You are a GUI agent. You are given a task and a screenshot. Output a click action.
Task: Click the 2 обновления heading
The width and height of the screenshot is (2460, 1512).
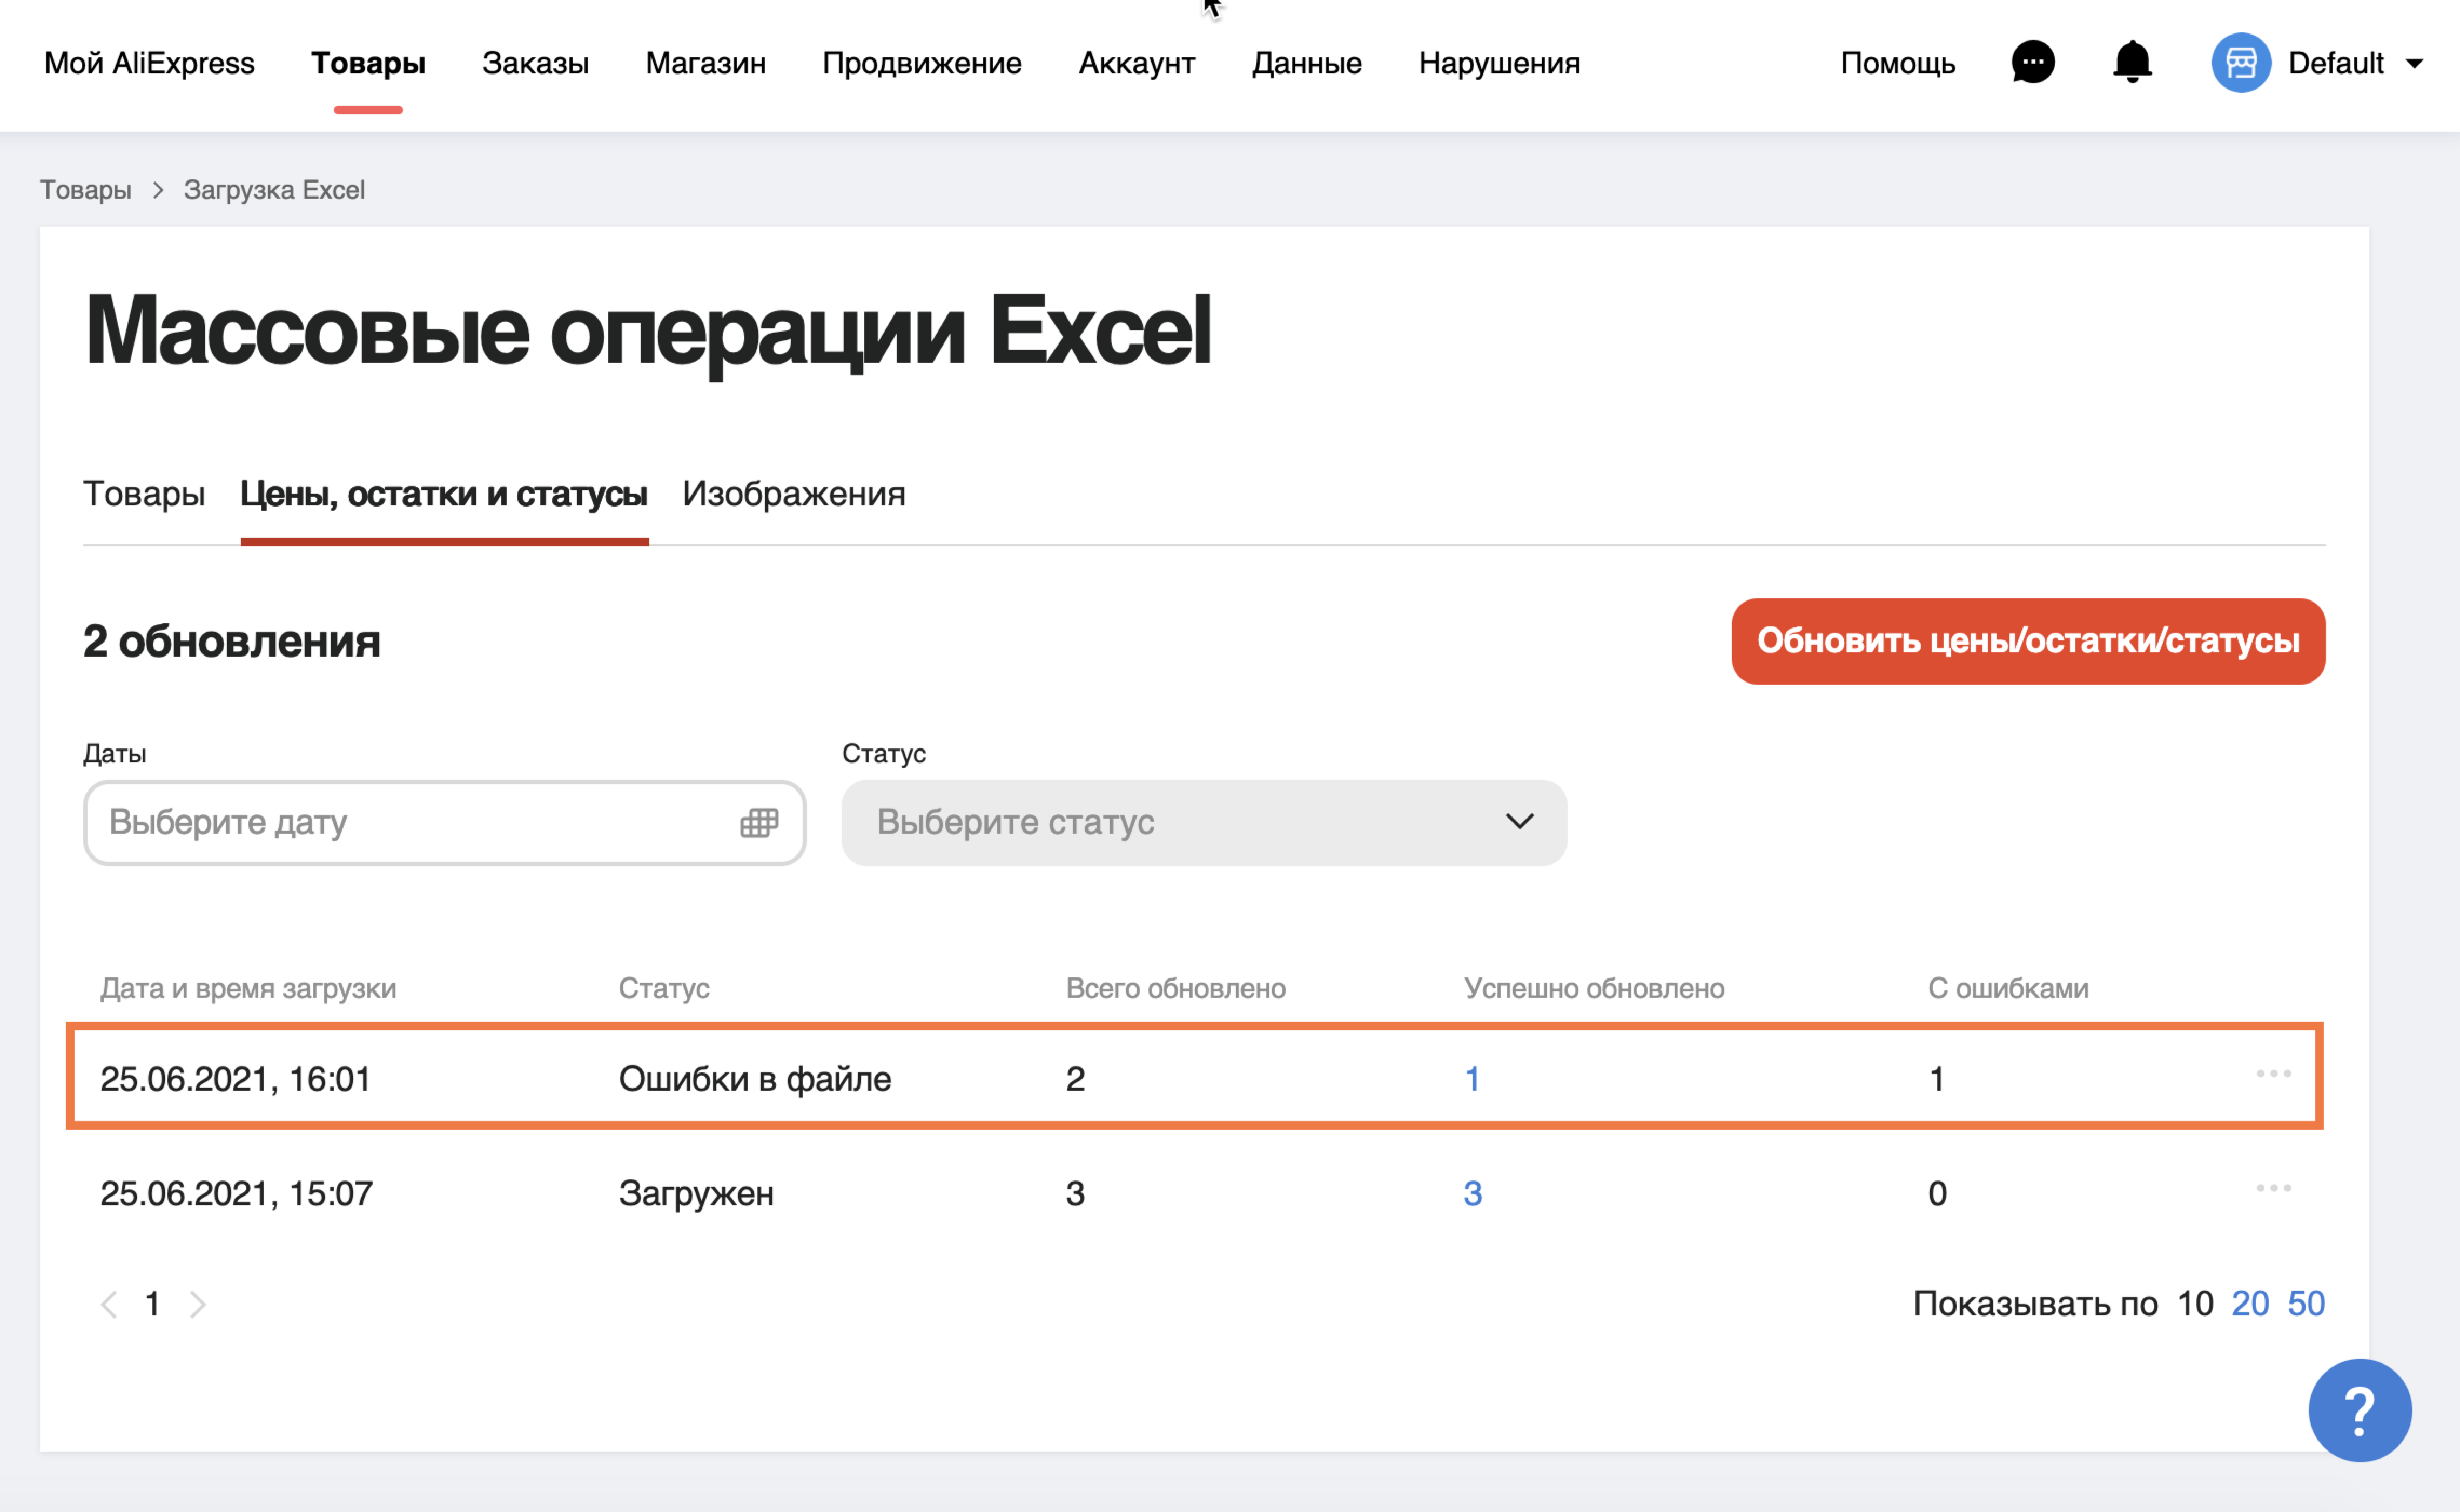231,641
